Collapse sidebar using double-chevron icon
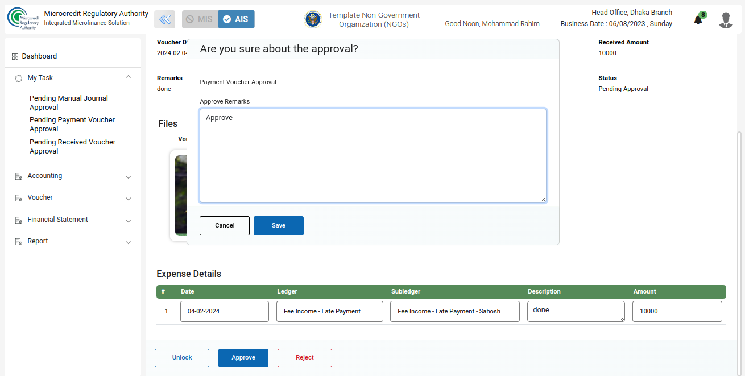Image resolution: width=745 pixels, height=376 pixels. click(x=164, y=19)
